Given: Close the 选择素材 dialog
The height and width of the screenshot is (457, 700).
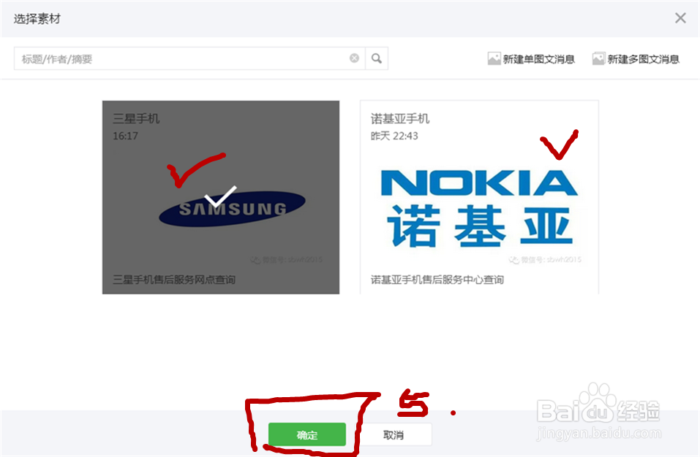Looking at the screenshot, I should click(x=680, y=18).
